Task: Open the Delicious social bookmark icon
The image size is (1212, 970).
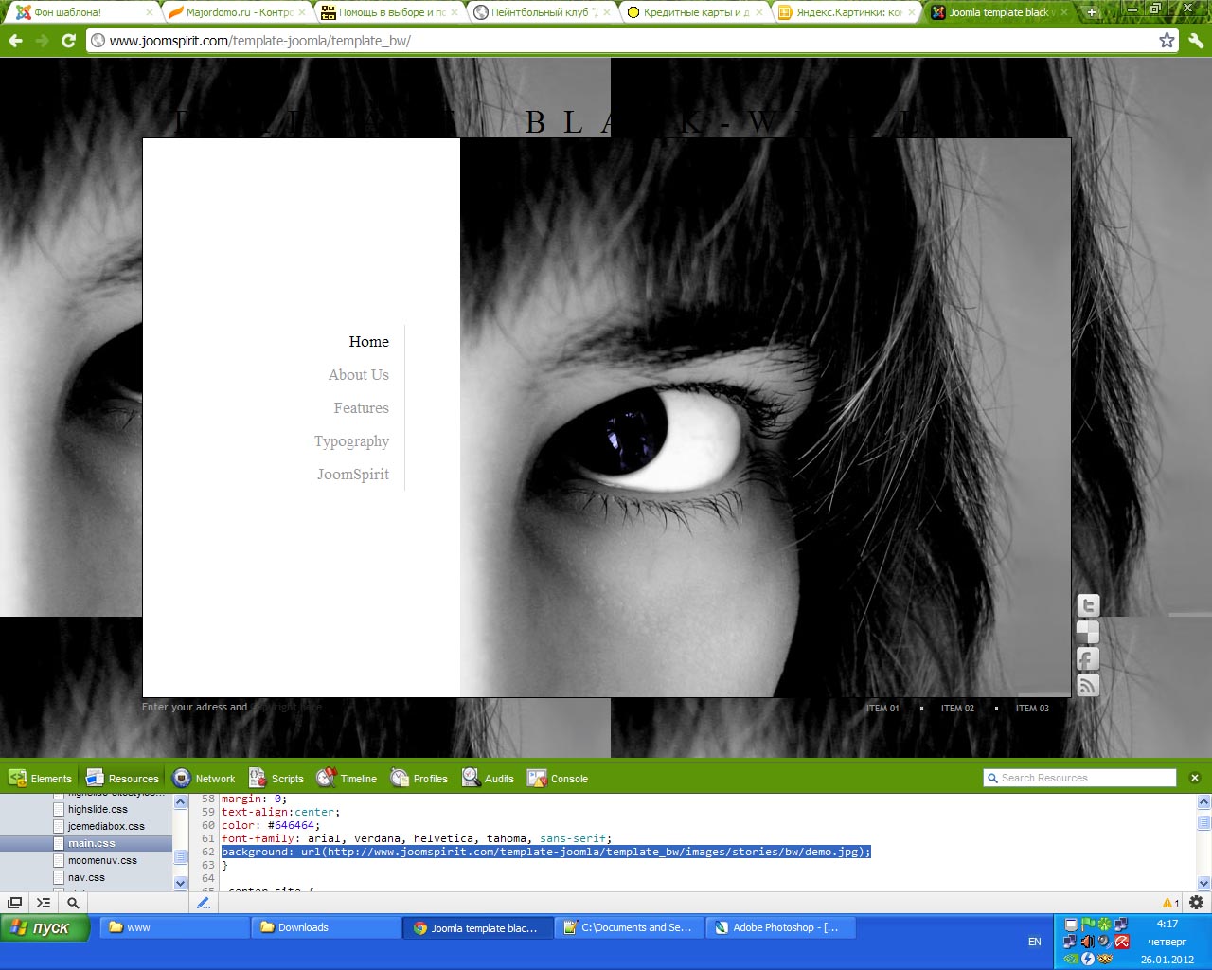Action: click(x=1088, y=632)
